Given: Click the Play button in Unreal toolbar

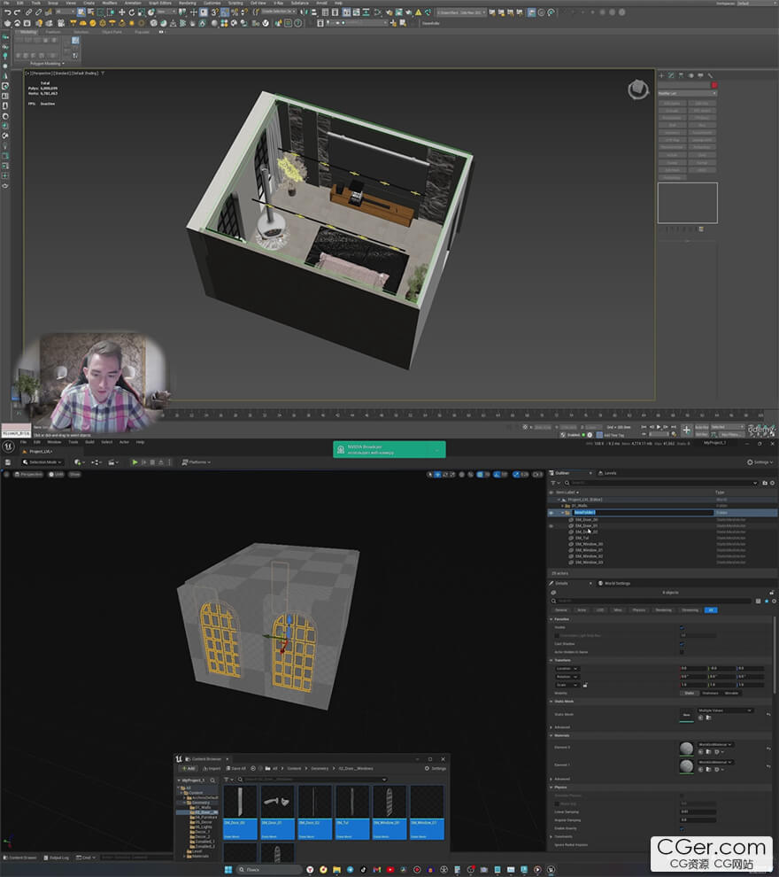Looking at the screenshot, I should tap(135, 462).
